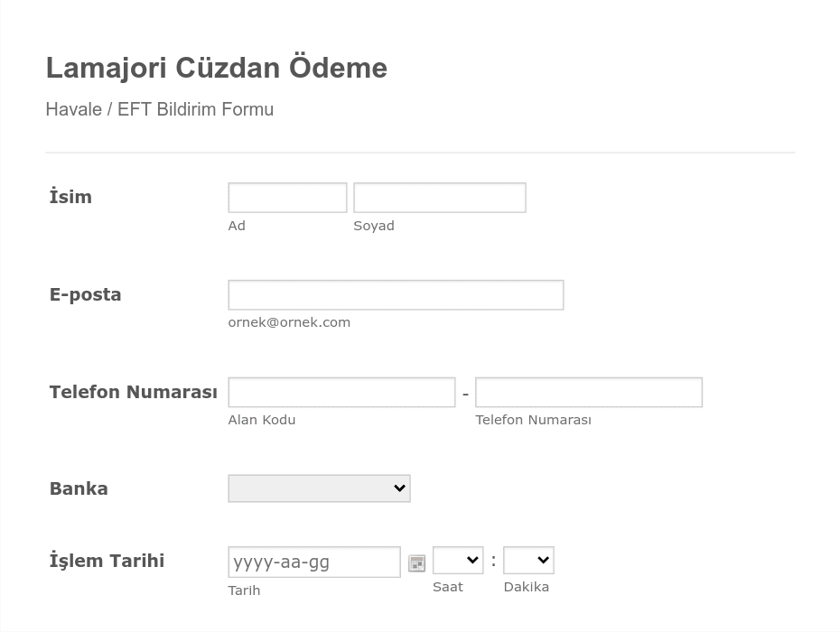Image resolution: width=840 pixels, height=632 pixels.
Task: Select the Alan Kodu area code field
Action: [x=341, y=393]
